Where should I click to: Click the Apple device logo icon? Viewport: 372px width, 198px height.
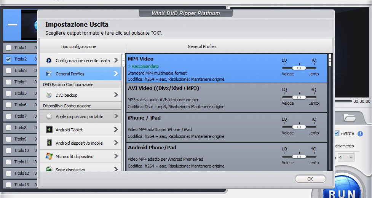[49, 116]
